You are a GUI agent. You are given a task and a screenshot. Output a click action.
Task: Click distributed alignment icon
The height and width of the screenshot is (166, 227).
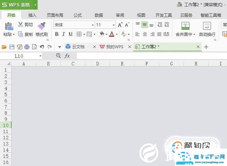click(x=166, y=34)
